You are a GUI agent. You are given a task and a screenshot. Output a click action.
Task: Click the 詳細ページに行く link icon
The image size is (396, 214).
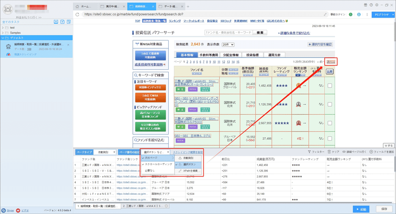(344, 152)
